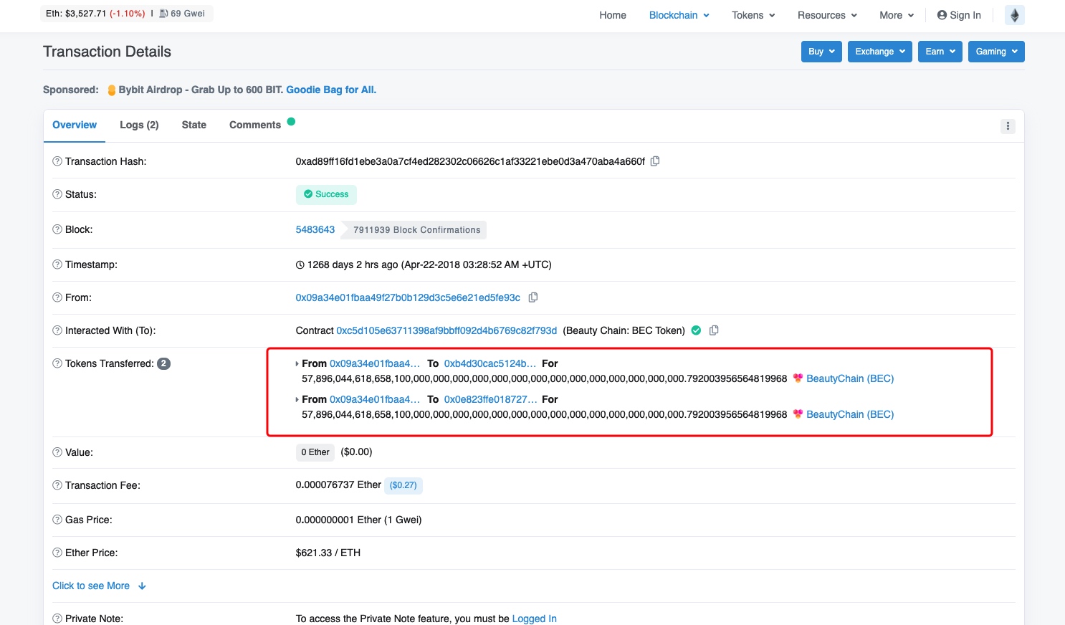Screen dimensions: 1065x625
Task: Click the help icon beside Interacted With (To)
Action: click(57, 330)
